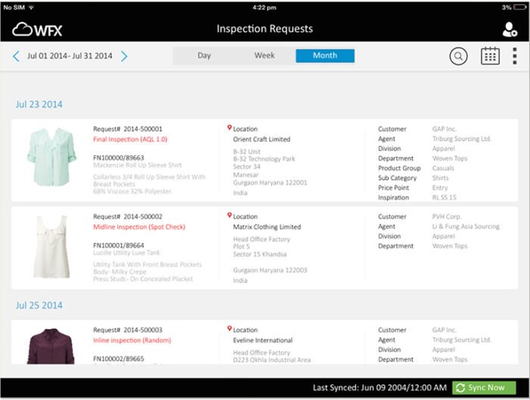
Task: Tap the Wi-Fi icon in status bar
Action: [x=31, y=7]
